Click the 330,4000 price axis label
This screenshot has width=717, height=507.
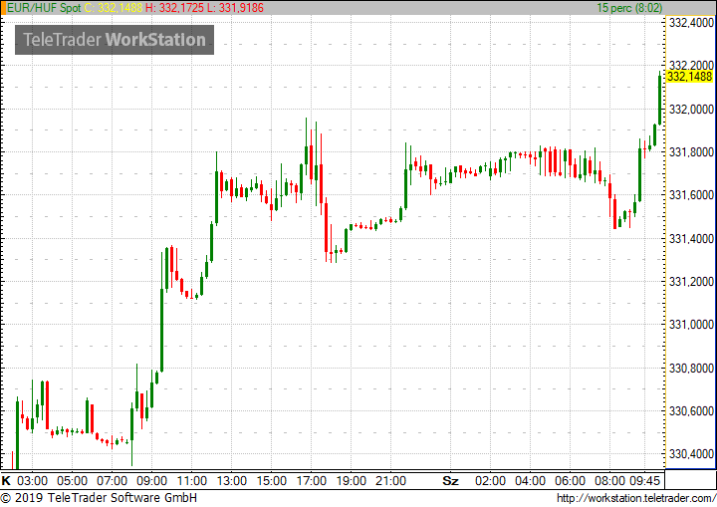point(691,454)
